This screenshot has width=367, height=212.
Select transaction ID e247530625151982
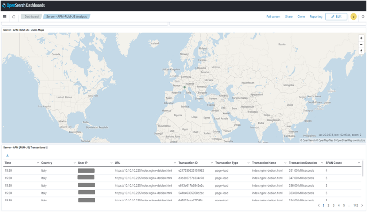pyautogui.click(x=191, y=170)
